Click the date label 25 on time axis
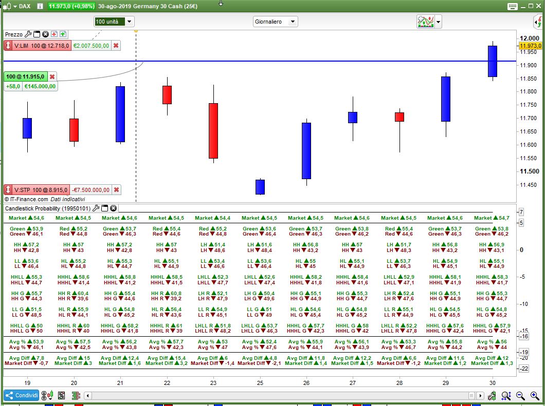This screenshot has width=545, height=406. tap(260, 383)
